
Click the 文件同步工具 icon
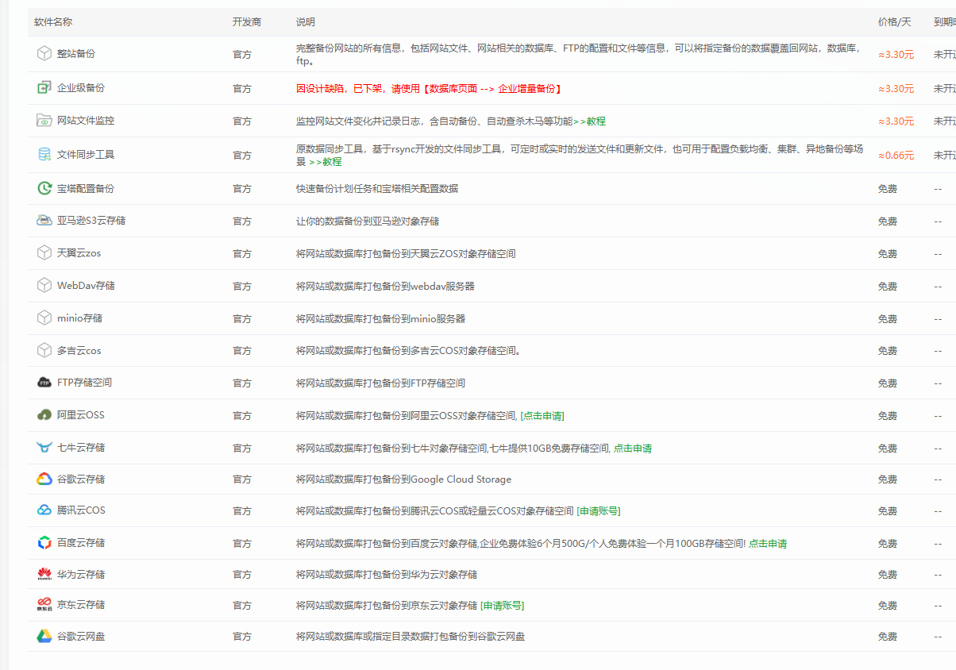[x=44, y=154]
